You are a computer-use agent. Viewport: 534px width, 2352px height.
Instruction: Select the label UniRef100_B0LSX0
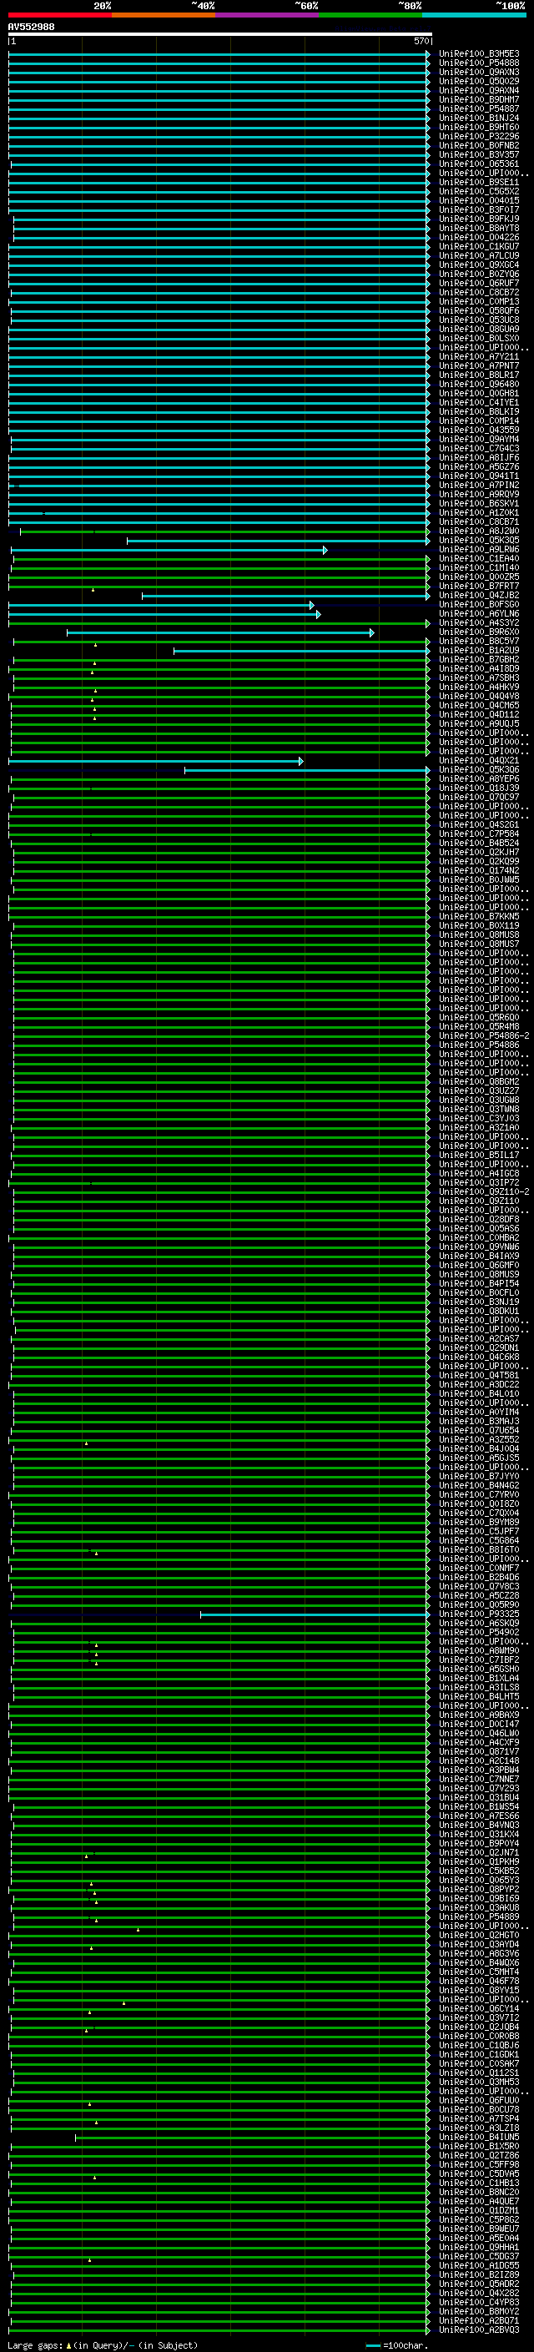point(479,338)
